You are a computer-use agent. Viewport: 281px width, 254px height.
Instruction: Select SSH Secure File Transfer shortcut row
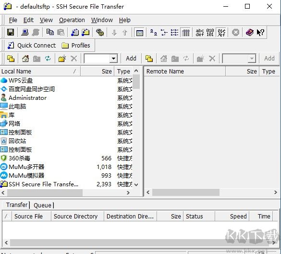coord(66,184)
